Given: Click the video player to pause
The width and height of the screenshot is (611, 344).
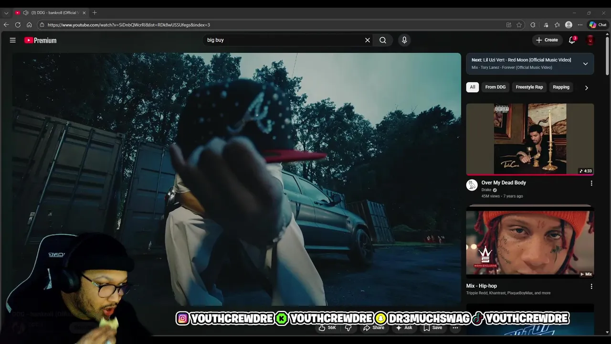Looking at the screenshot, I should [x=237, y=179].
